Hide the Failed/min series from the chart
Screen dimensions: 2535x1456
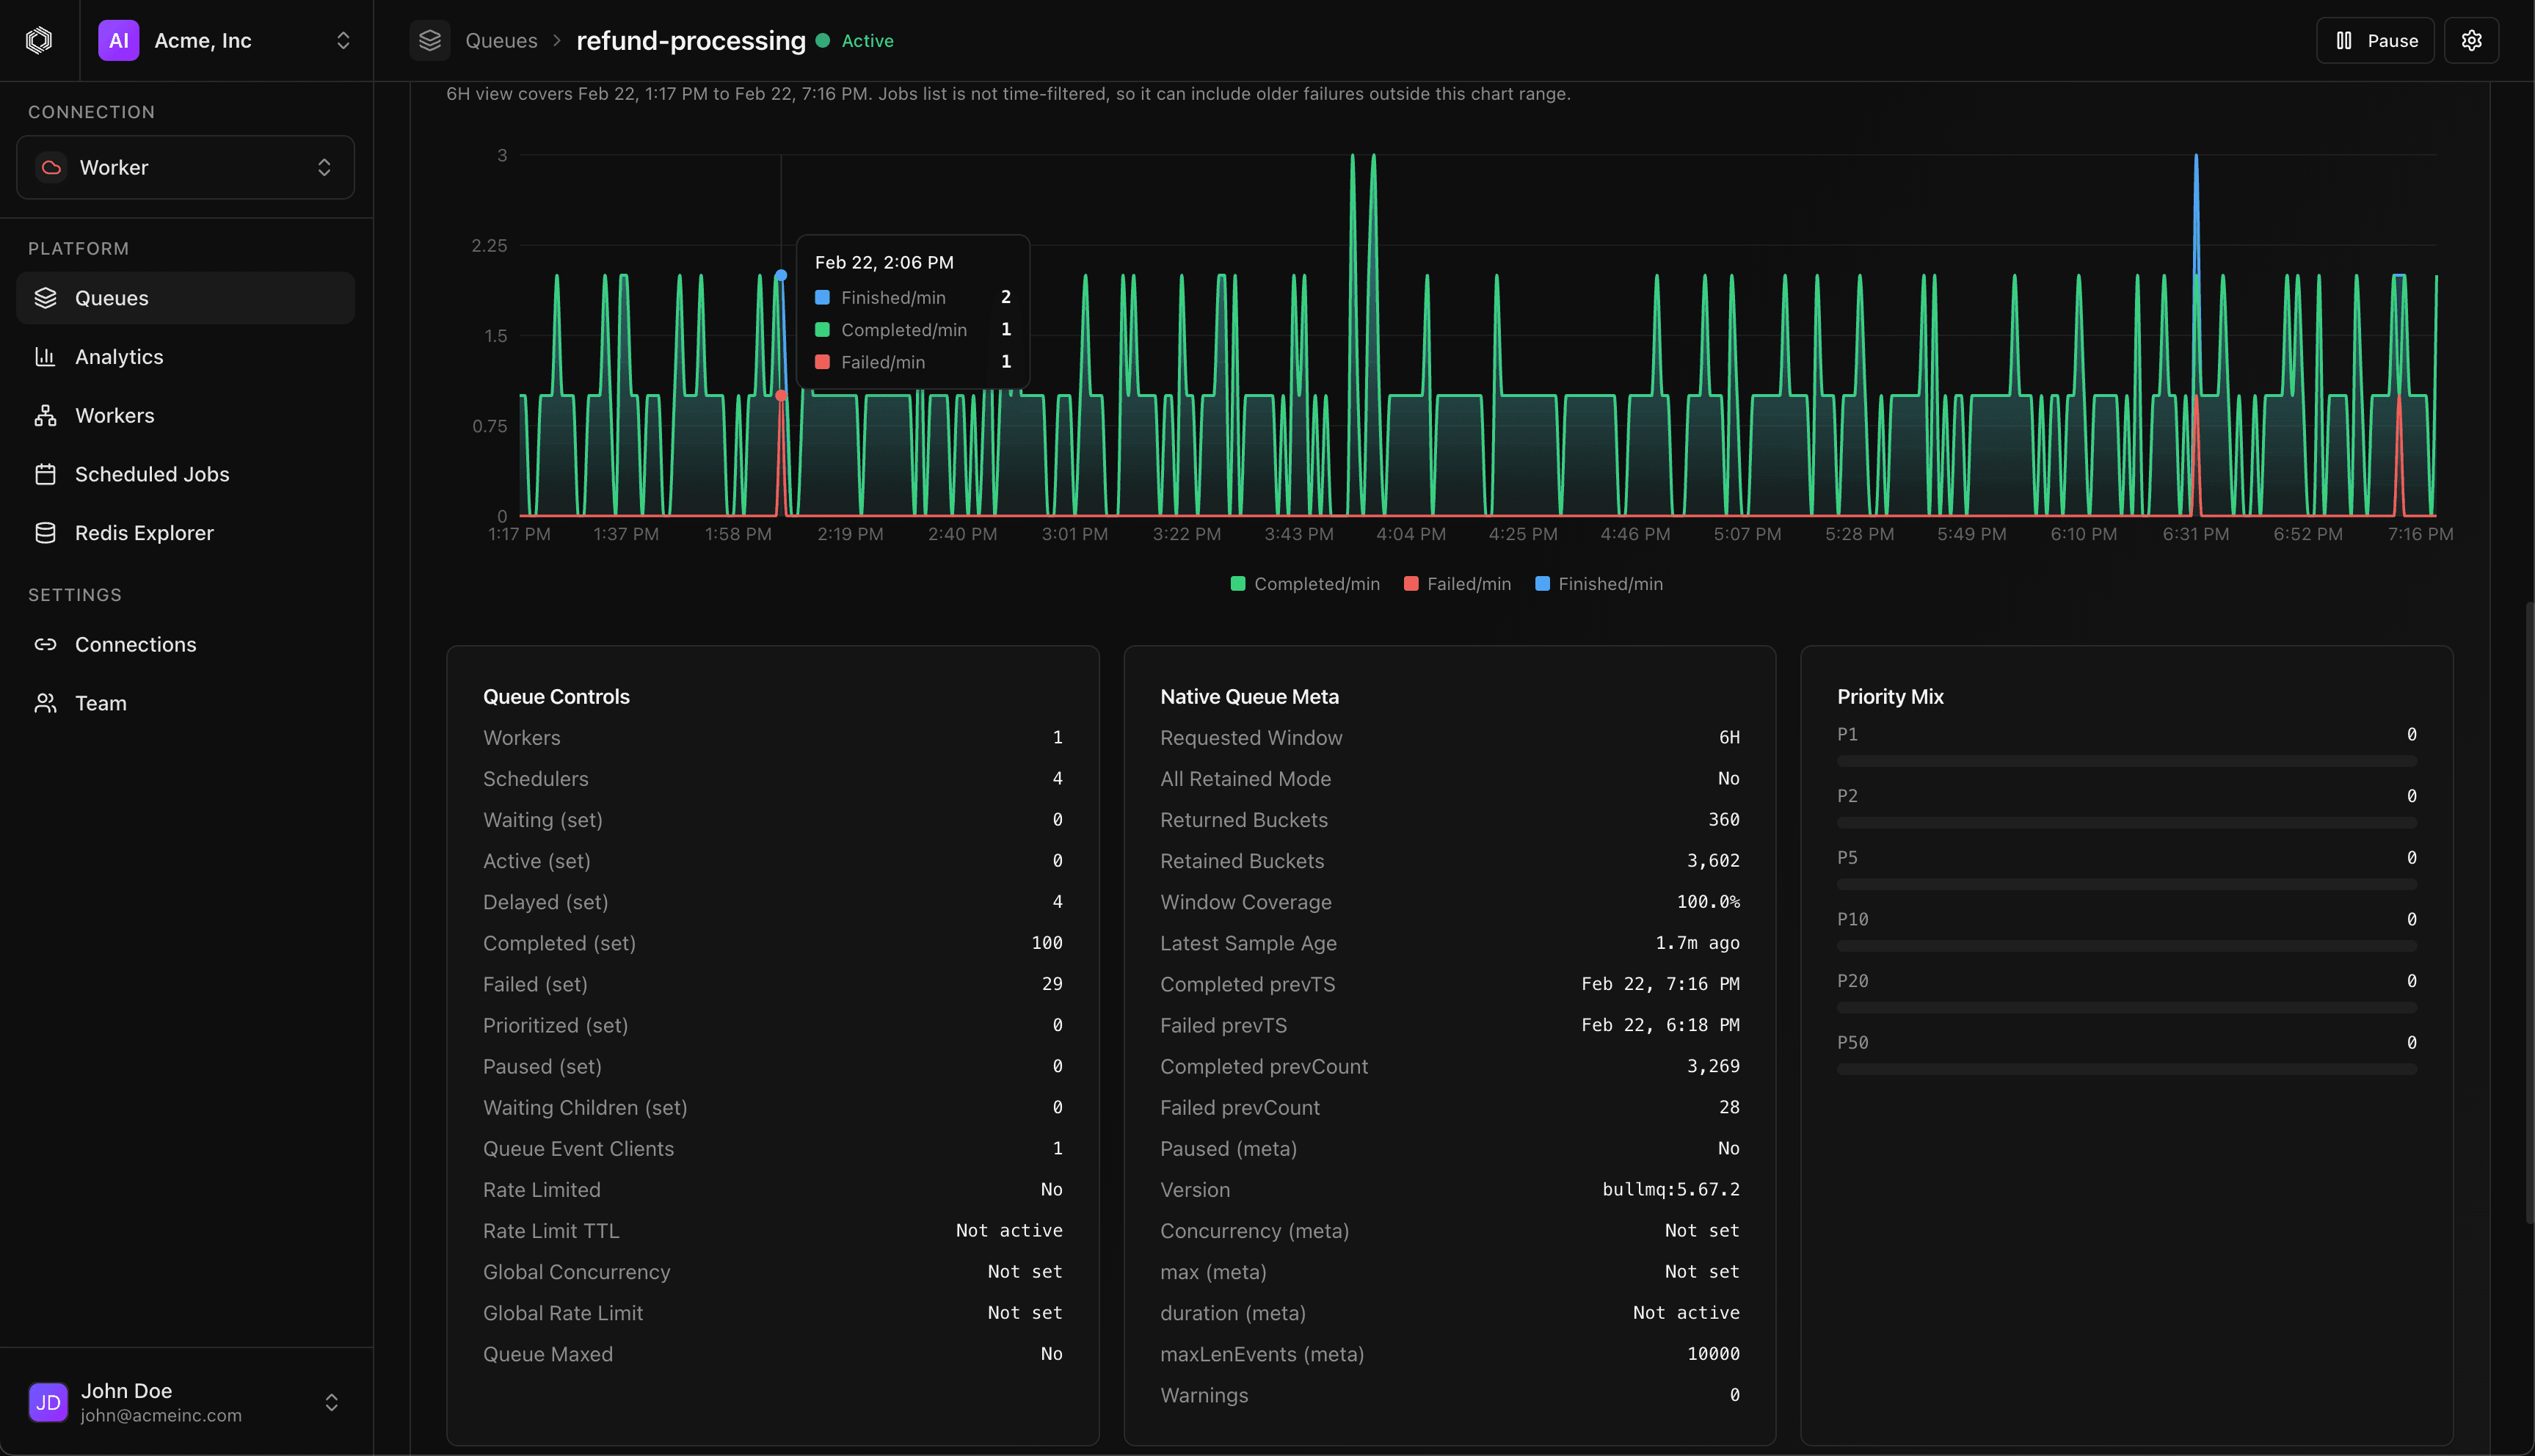click(1457, 583)
